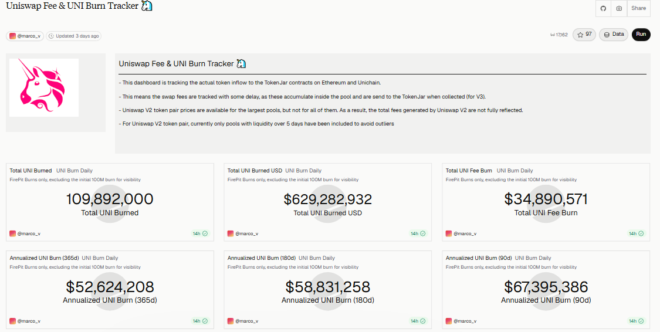The width and height of the screenshot is (660, 332).
Task: Open Total UNI Fee Burn query title
Action: click(469, 171)
